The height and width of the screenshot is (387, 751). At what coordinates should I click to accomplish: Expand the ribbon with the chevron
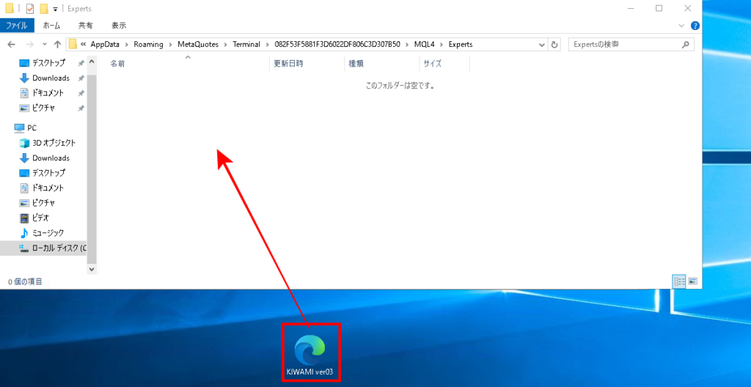pyautogui.click(x=682, y=26)
